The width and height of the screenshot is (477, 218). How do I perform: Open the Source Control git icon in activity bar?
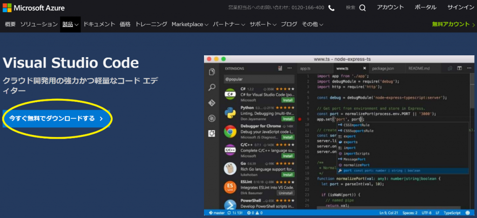click(x=212, y=103)
